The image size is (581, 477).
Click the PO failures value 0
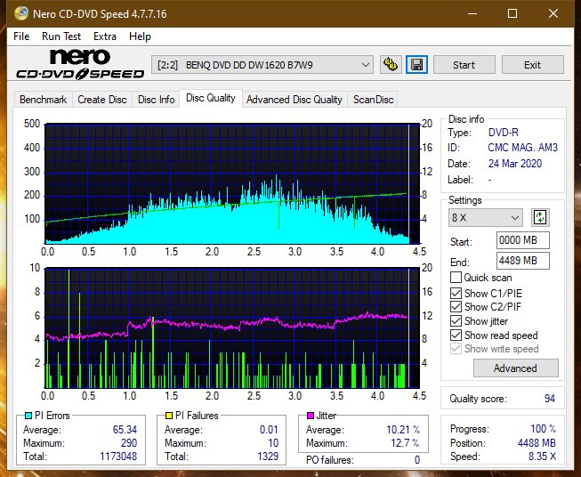[417, 460]
